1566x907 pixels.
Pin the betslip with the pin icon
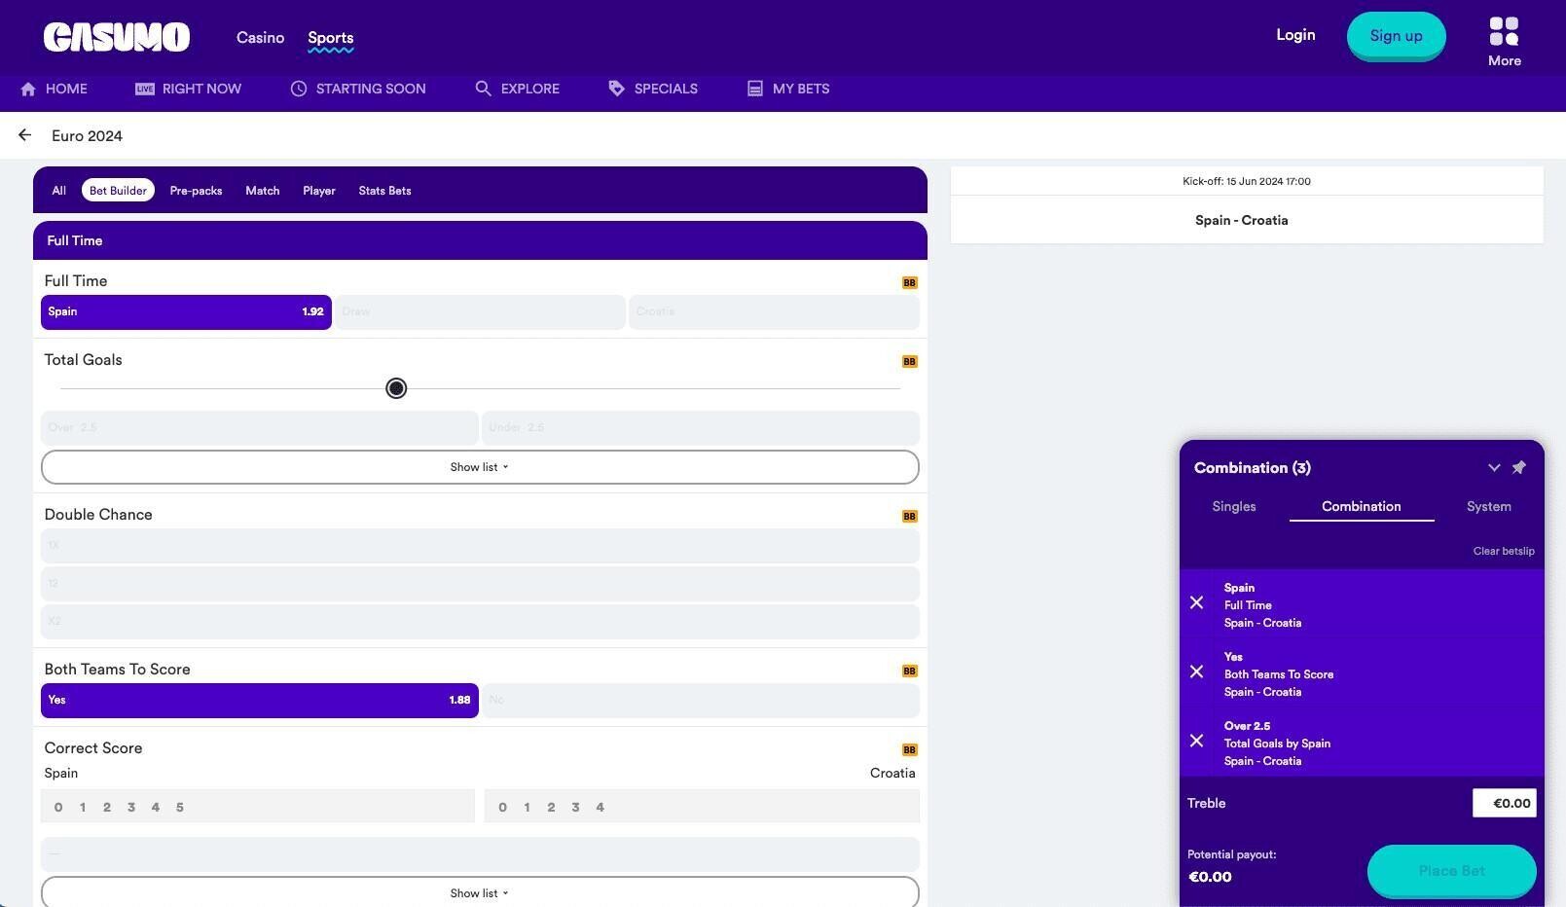1518,467
